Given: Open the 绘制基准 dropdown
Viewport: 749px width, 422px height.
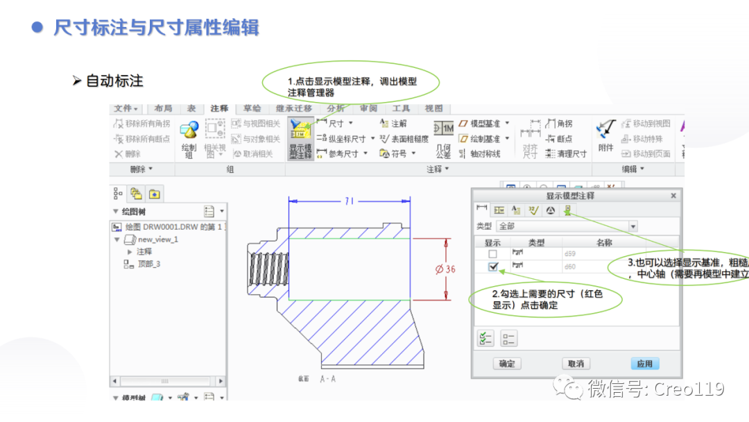Looking at the screenshot, I should click(507, 139).
